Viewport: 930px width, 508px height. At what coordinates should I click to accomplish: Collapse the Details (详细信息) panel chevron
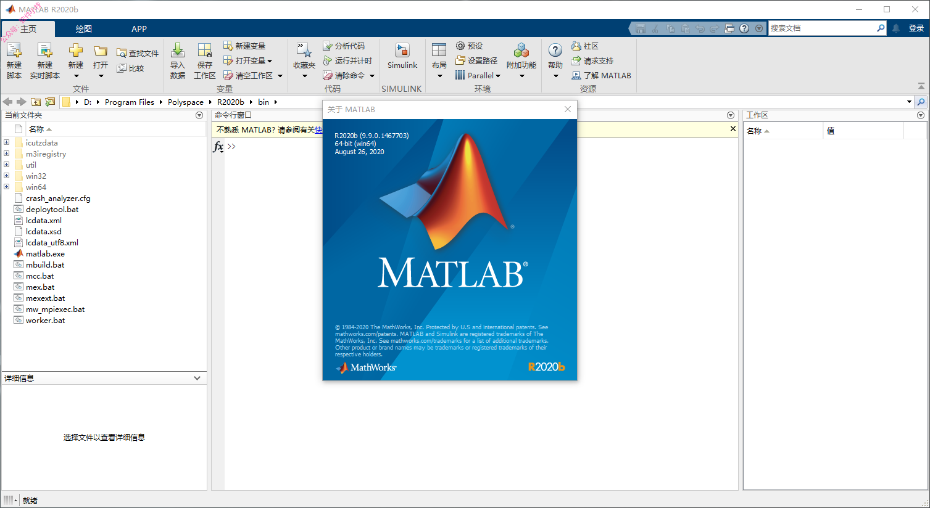pyautogui.click(x=197, y=378)
